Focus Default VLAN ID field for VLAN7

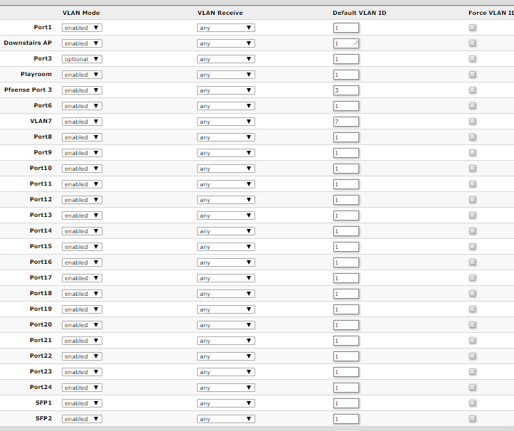(x=346, y=122)
